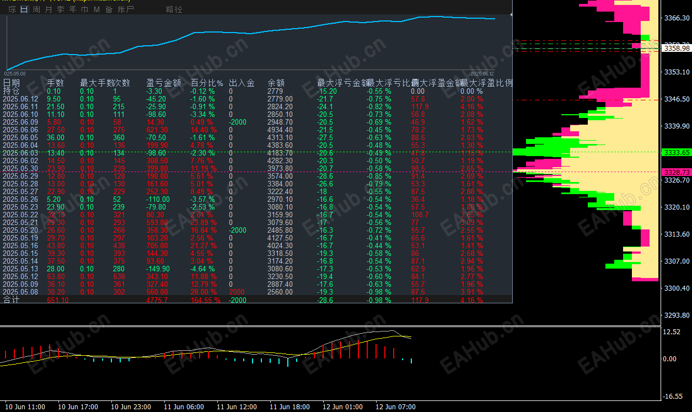This screenshot has height=412, width=692.
Task: Click balance value 2560.00
Action: click(x=280, y=292)
